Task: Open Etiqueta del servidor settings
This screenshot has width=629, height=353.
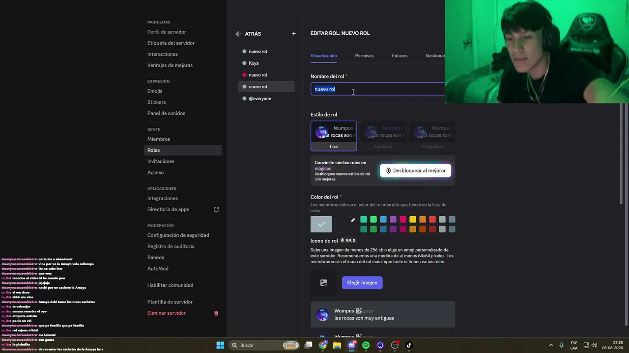Action: click(x=183, y=43)
